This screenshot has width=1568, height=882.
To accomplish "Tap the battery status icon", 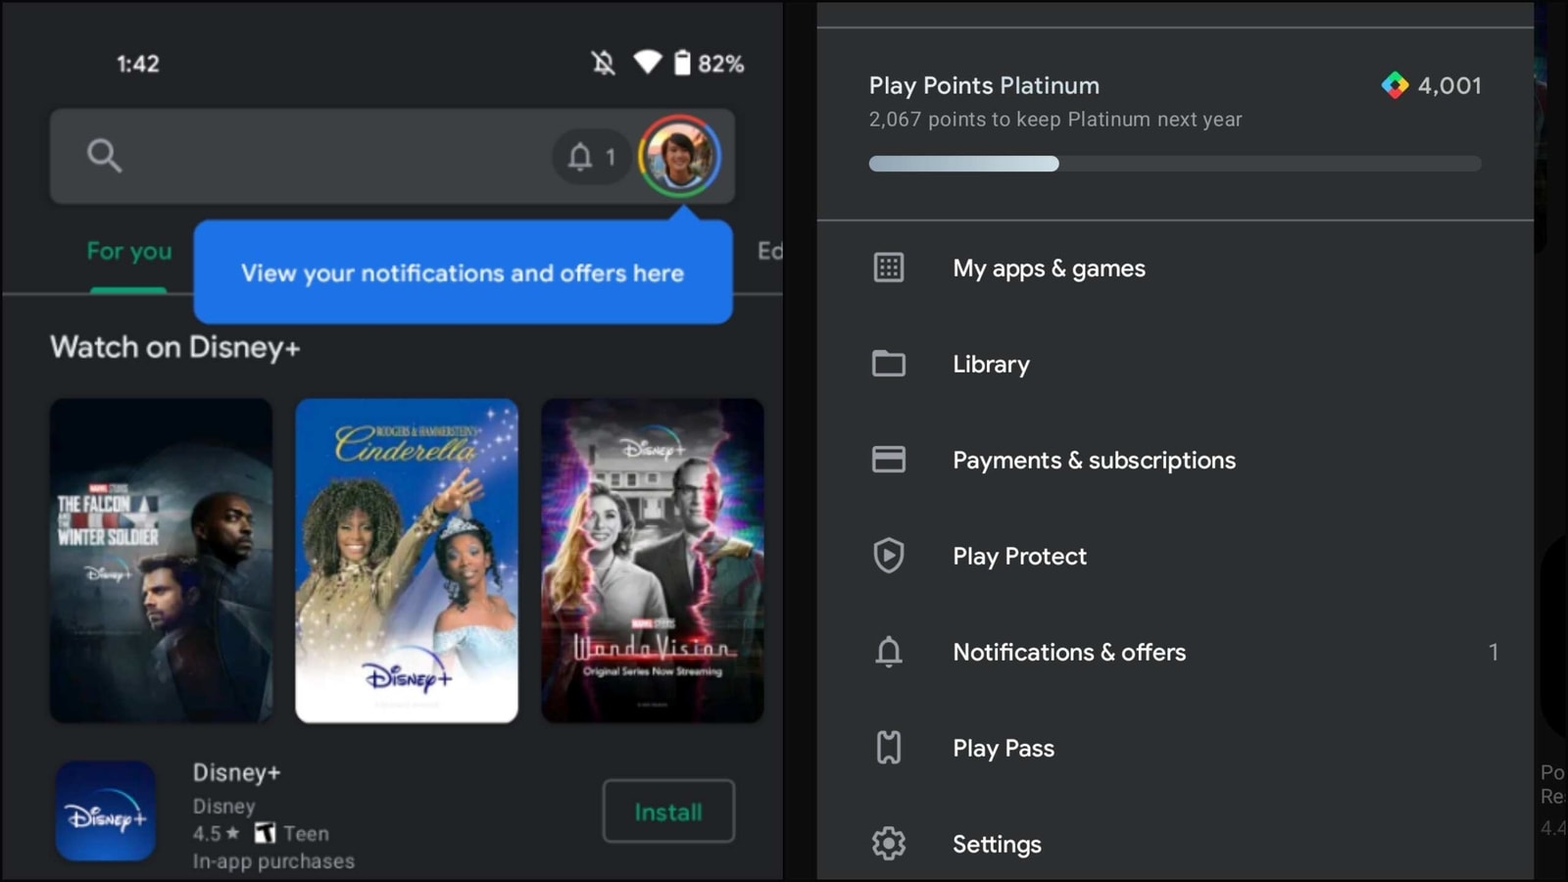I will (683, 64).
